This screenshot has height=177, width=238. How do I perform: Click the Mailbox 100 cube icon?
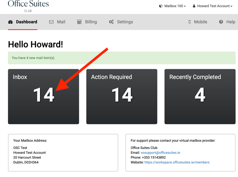coord(161,6)
